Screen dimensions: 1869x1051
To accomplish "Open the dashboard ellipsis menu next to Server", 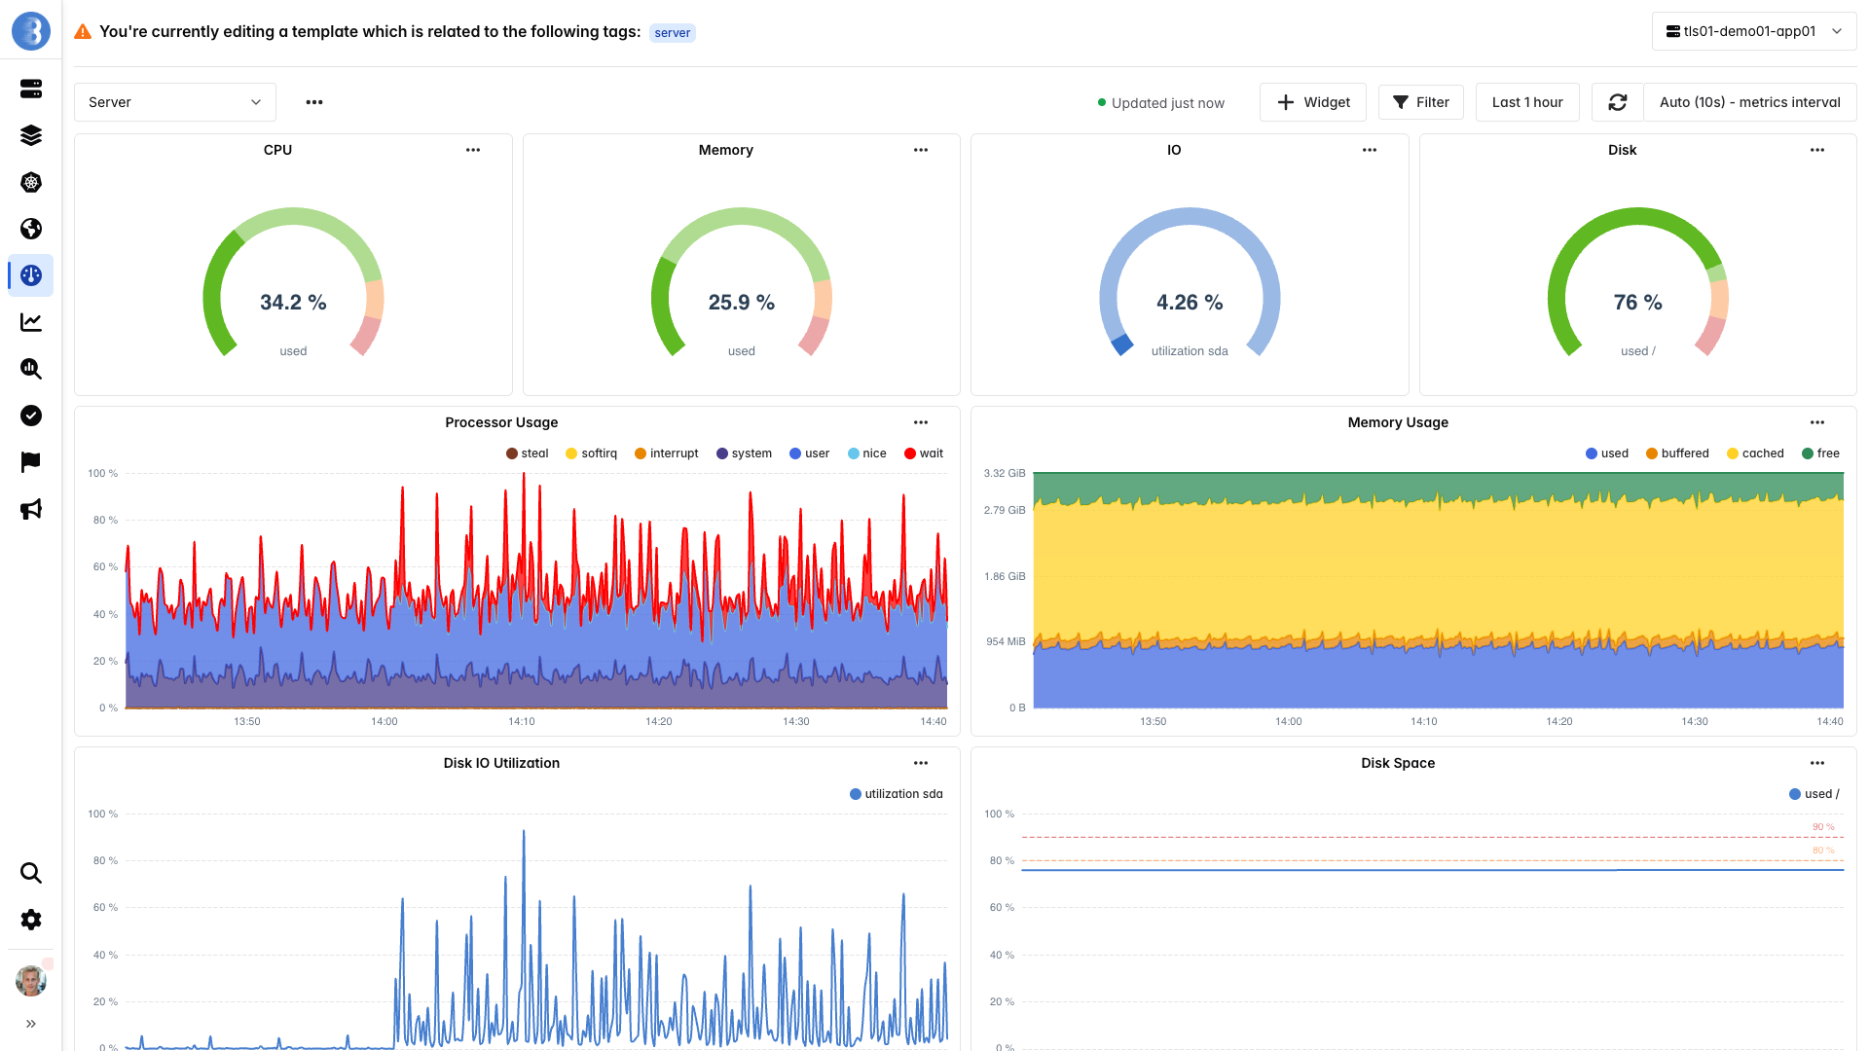I will tap(314, 102).
